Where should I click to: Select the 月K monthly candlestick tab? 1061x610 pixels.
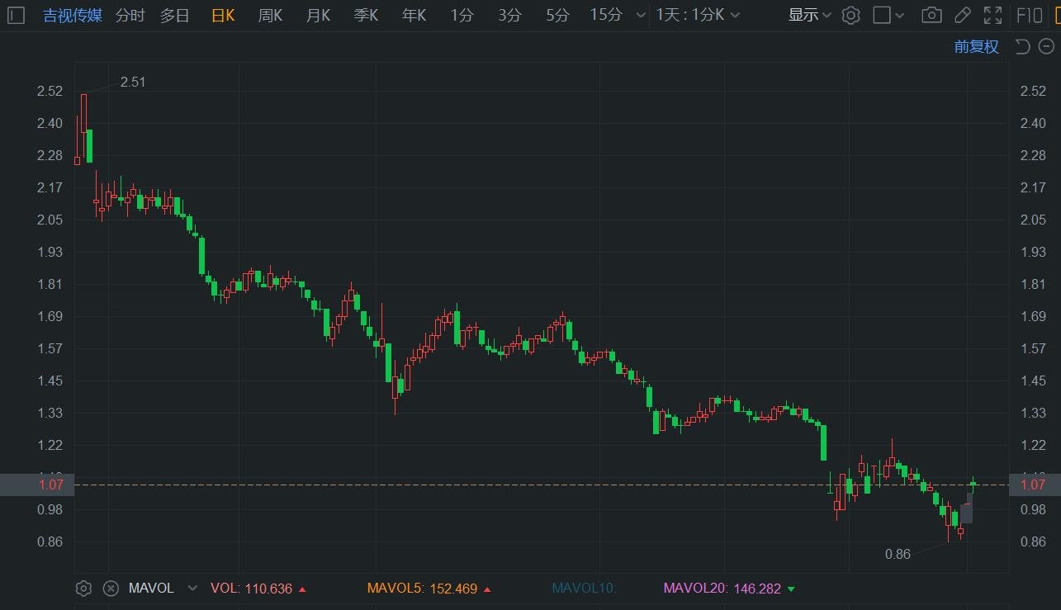pos(318,15)
